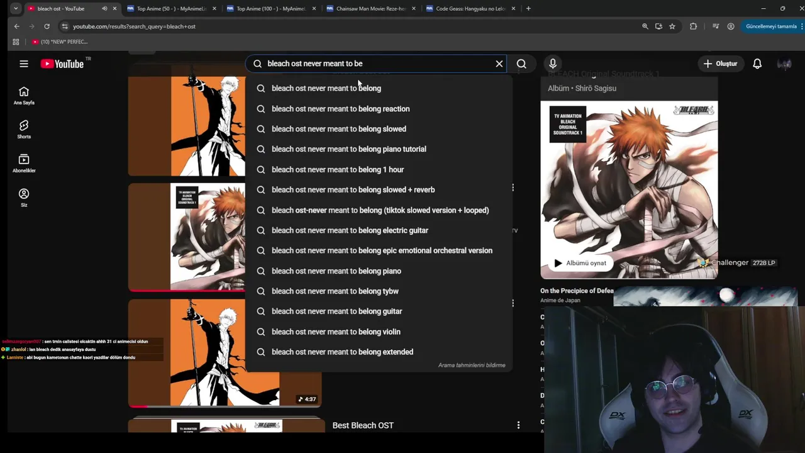Open video thumbnail with 4:37 duration

(225, 353)
